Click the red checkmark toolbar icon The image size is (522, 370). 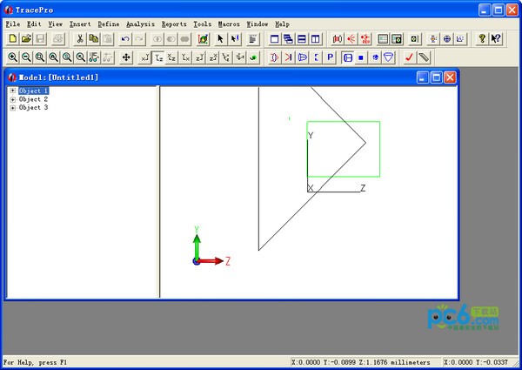tap(409, 57)
